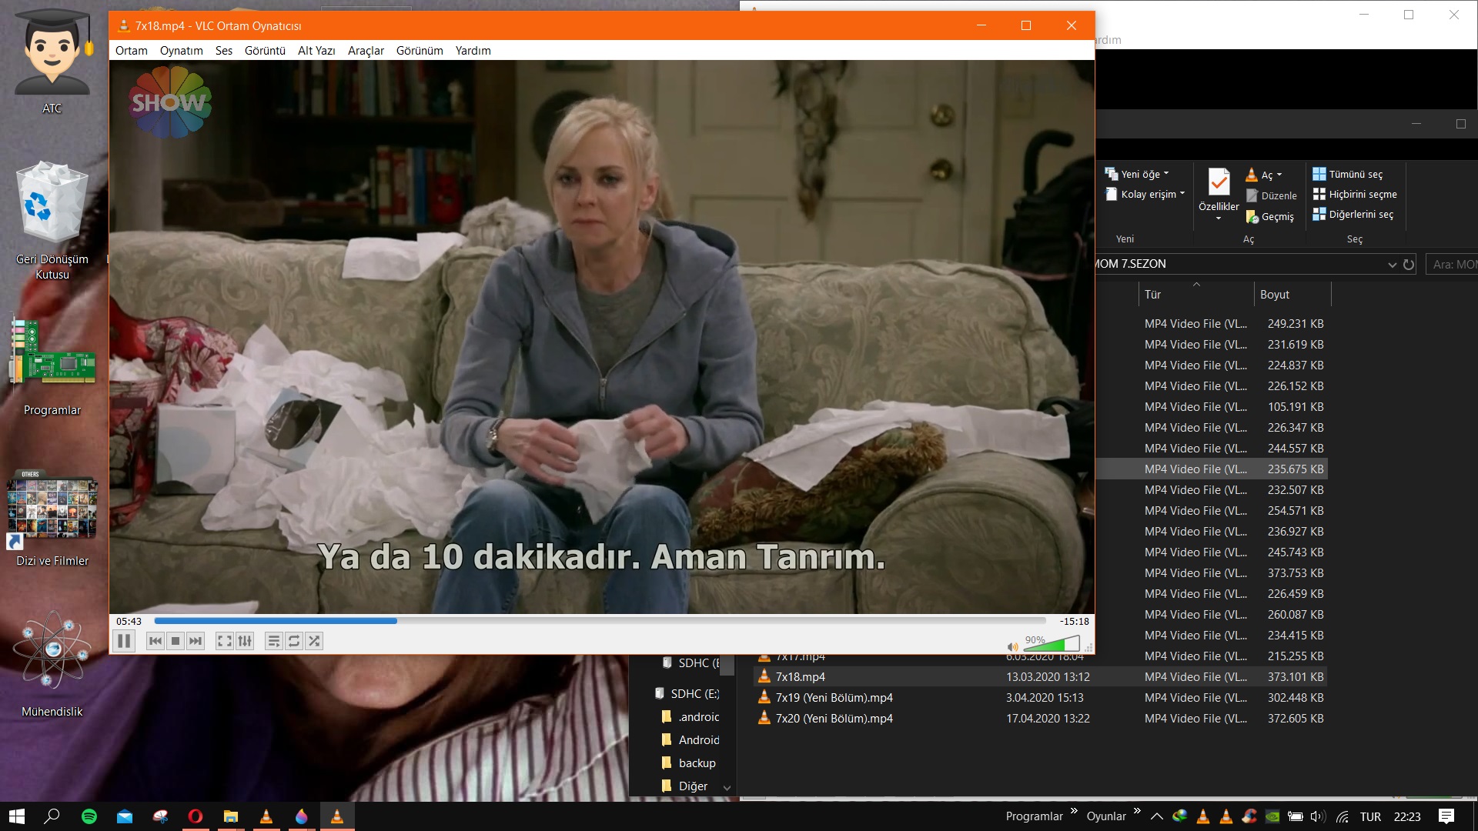This screenshot has width=1478, height=831.
Task: Stop playback with the stop button
Action: point(176,641)
